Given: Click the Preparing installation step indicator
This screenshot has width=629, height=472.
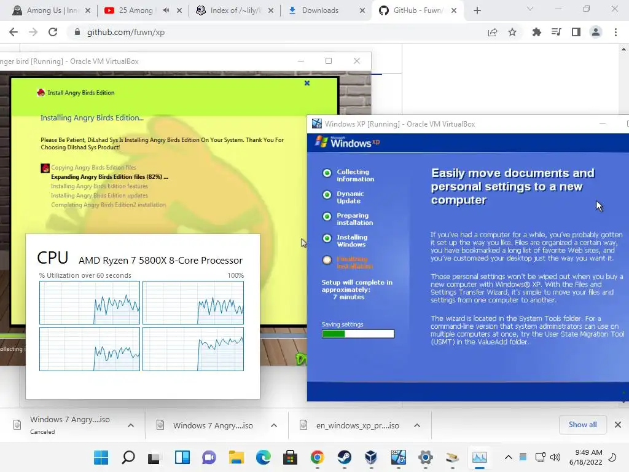Looking at the screenshot, I should click(x=327, y=216).
